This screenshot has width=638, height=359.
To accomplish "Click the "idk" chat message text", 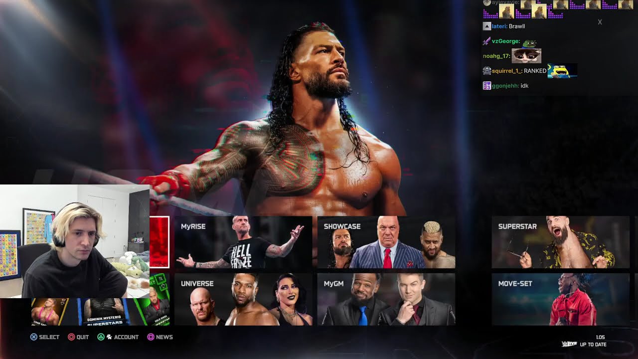I will point(524,86).
